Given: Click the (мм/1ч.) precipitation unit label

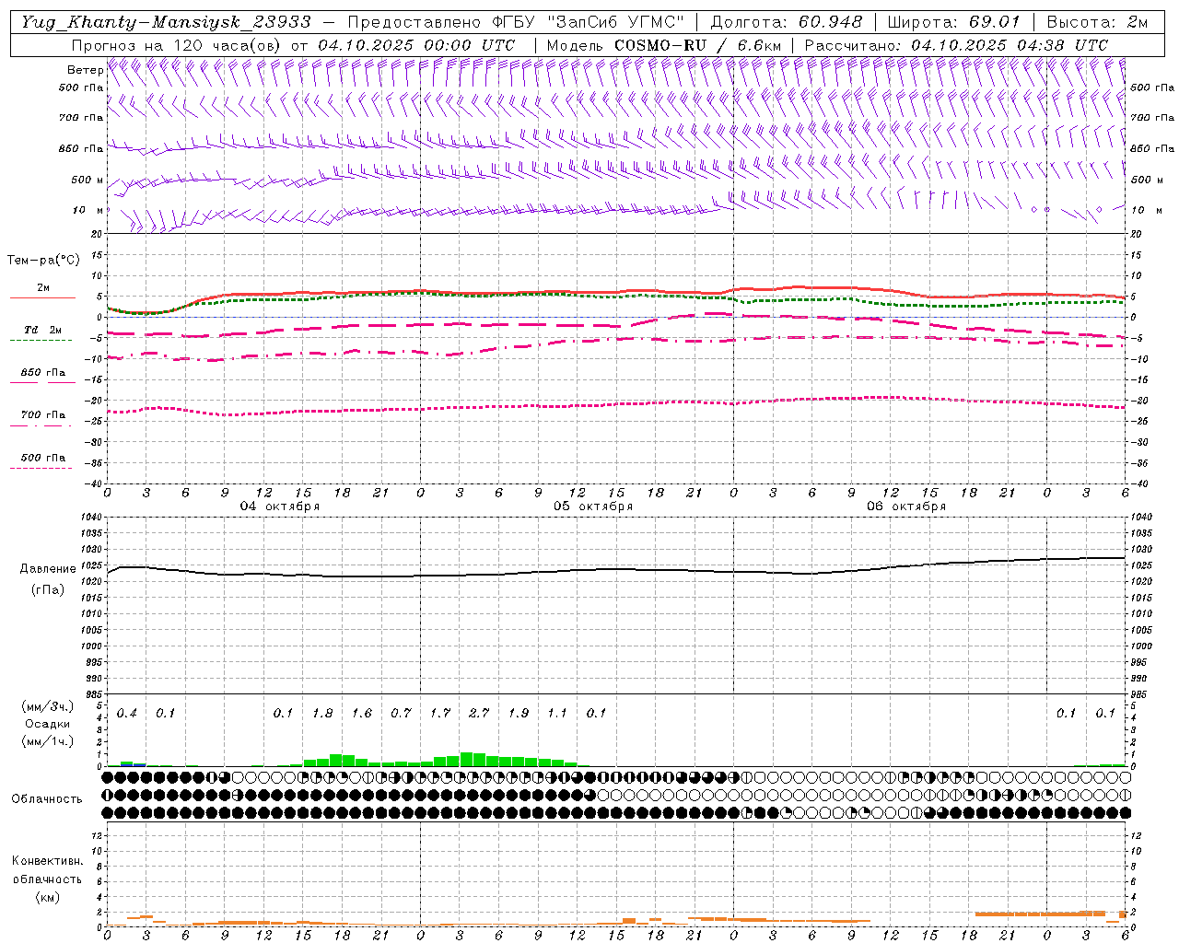Looking at the screenshot, I should pos(47,741).
